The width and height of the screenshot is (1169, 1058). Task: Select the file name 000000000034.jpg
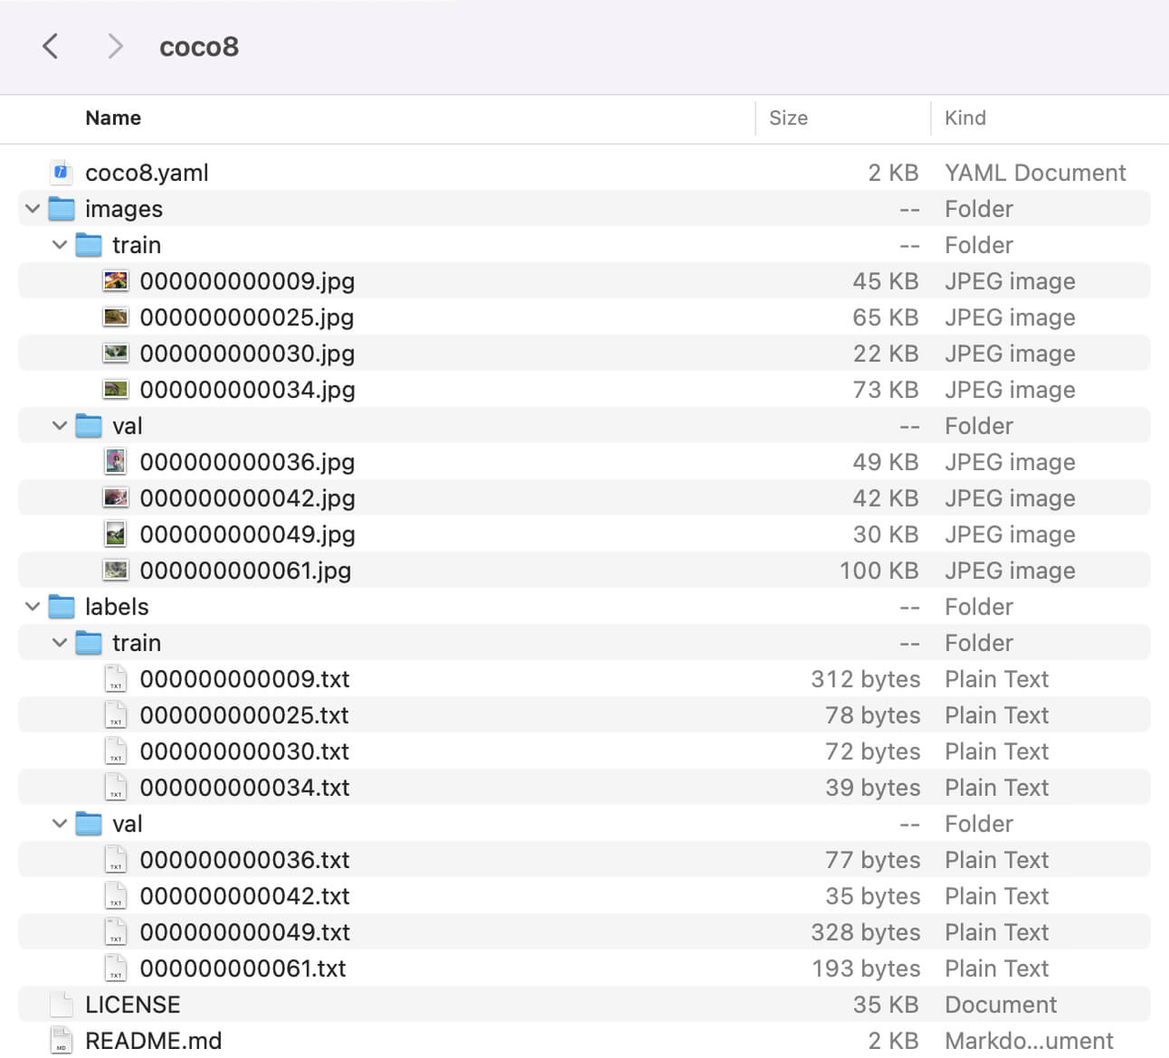(247, 390)
